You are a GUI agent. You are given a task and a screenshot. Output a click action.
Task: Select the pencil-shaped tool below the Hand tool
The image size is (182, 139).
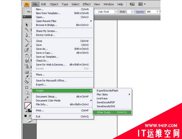(x=27, y=98)
